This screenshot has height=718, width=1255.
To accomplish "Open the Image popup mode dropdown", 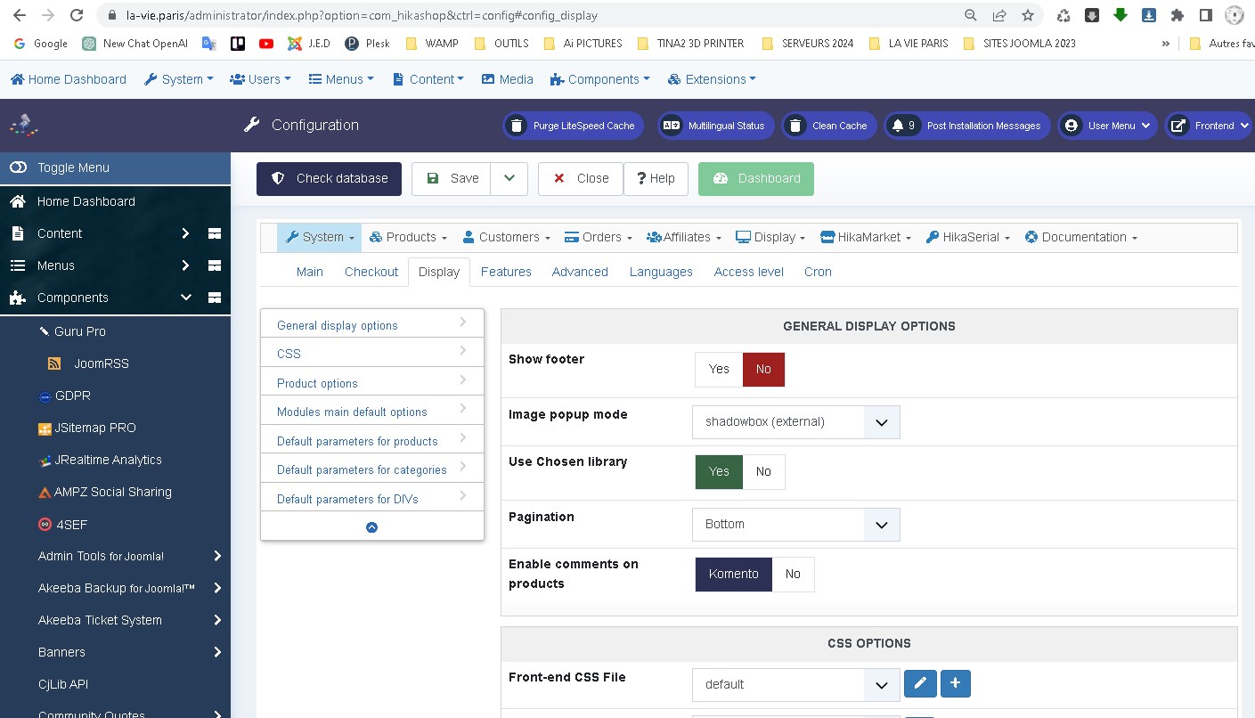I will pyautogui.click(x=796, y=422).
